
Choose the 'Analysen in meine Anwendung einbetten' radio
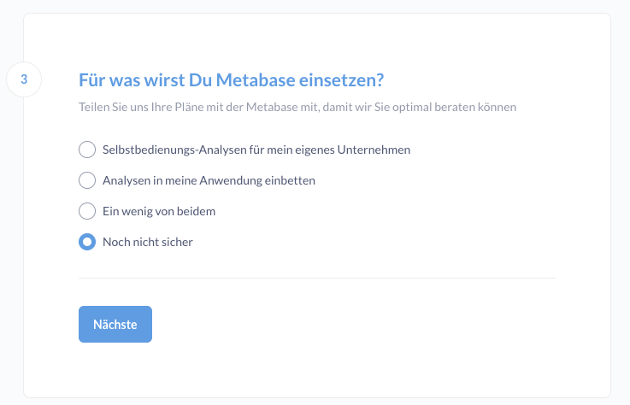tap(87, 180)
